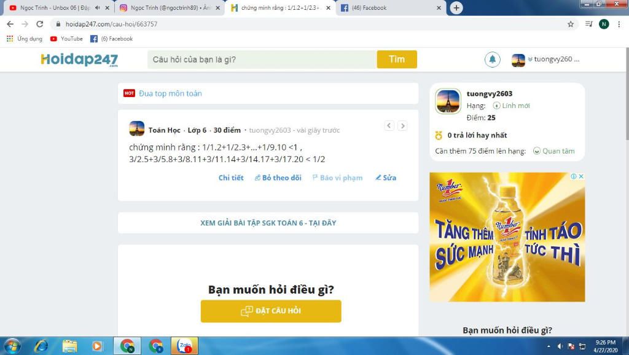Show hidden tray icons arrow

pyautogui.click(x=549, y=346)
